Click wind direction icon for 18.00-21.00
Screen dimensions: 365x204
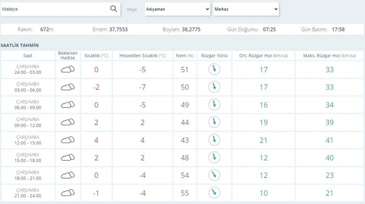pyautogui.click(x=214, y=175)
